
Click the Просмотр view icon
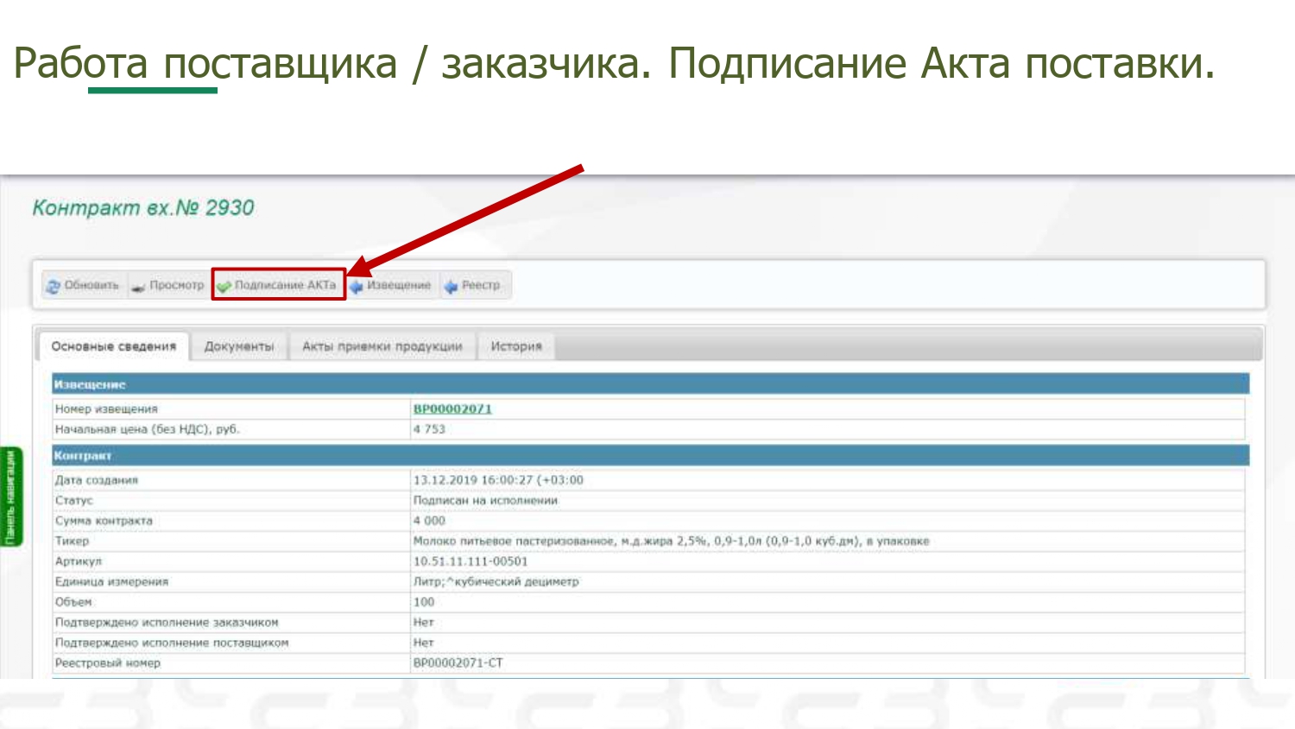click(x=138, y=287)
